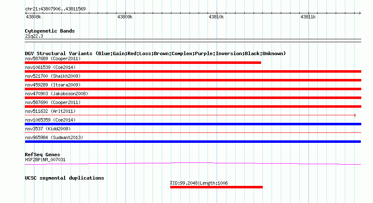Click the nsv470903 (Jakobsson2008) label
Viewport: 373px width, 203px height.
(57, 94)
